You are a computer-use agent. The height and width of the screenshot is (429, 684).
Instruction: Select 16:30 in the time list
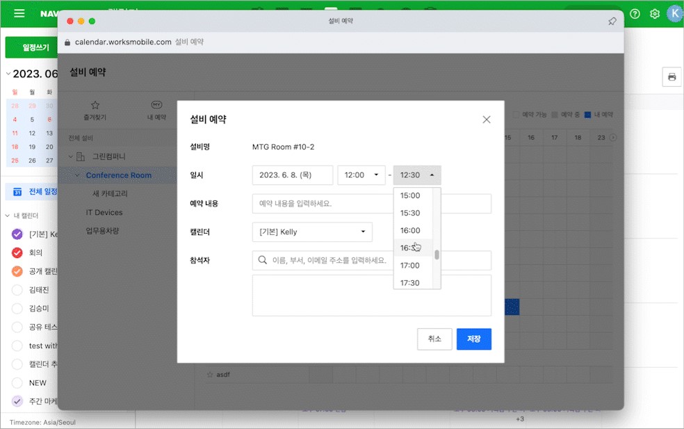tap(413, 248)
